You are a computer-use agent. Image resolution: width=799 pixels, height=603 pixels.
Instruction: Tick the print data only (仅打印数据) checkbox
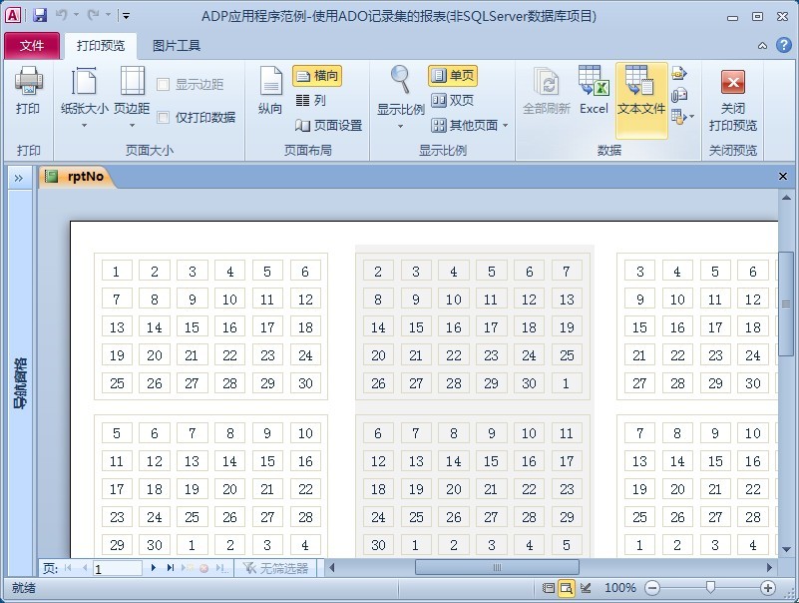click(163, 118)
